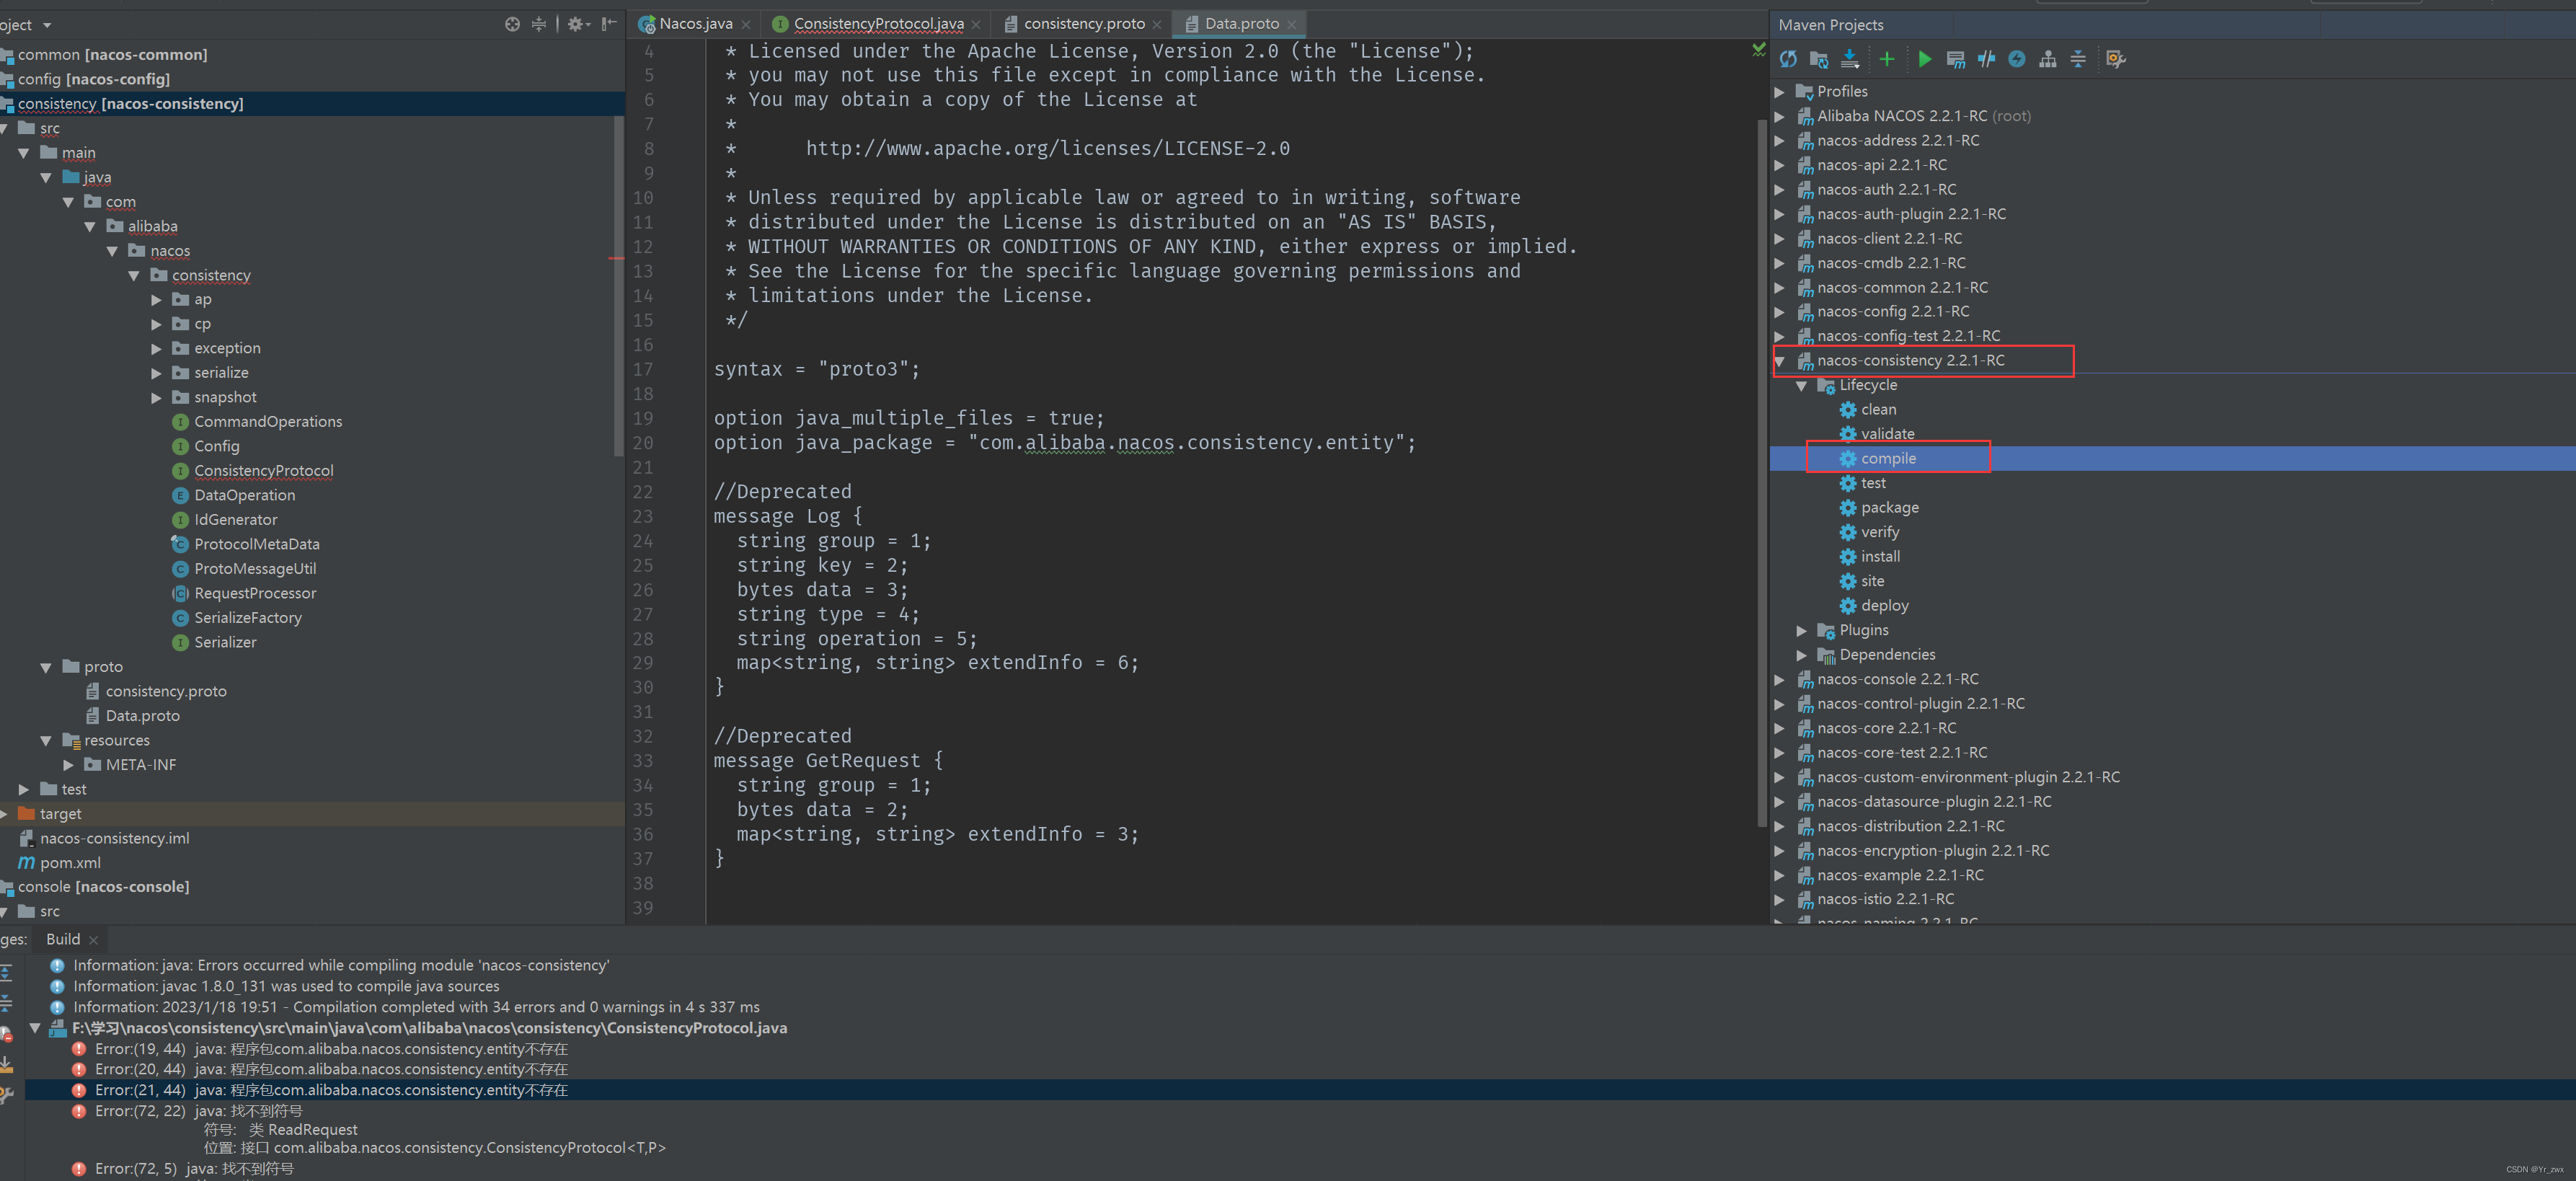Select Data.proto file in project tree
The width and height of the screenshot is (2576, 1181).
click(143, 716)
